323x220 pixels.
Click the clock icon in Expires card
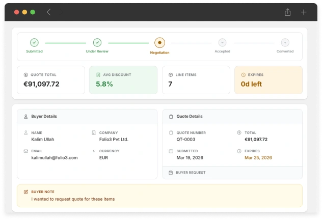244,75
